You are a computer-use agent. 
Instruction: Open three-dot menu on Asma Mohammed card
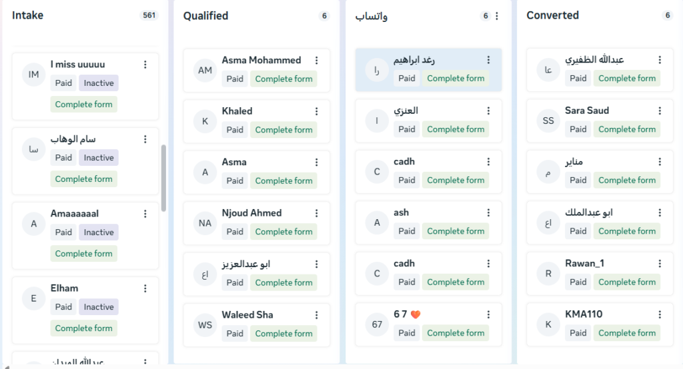(x=317, y=60)
